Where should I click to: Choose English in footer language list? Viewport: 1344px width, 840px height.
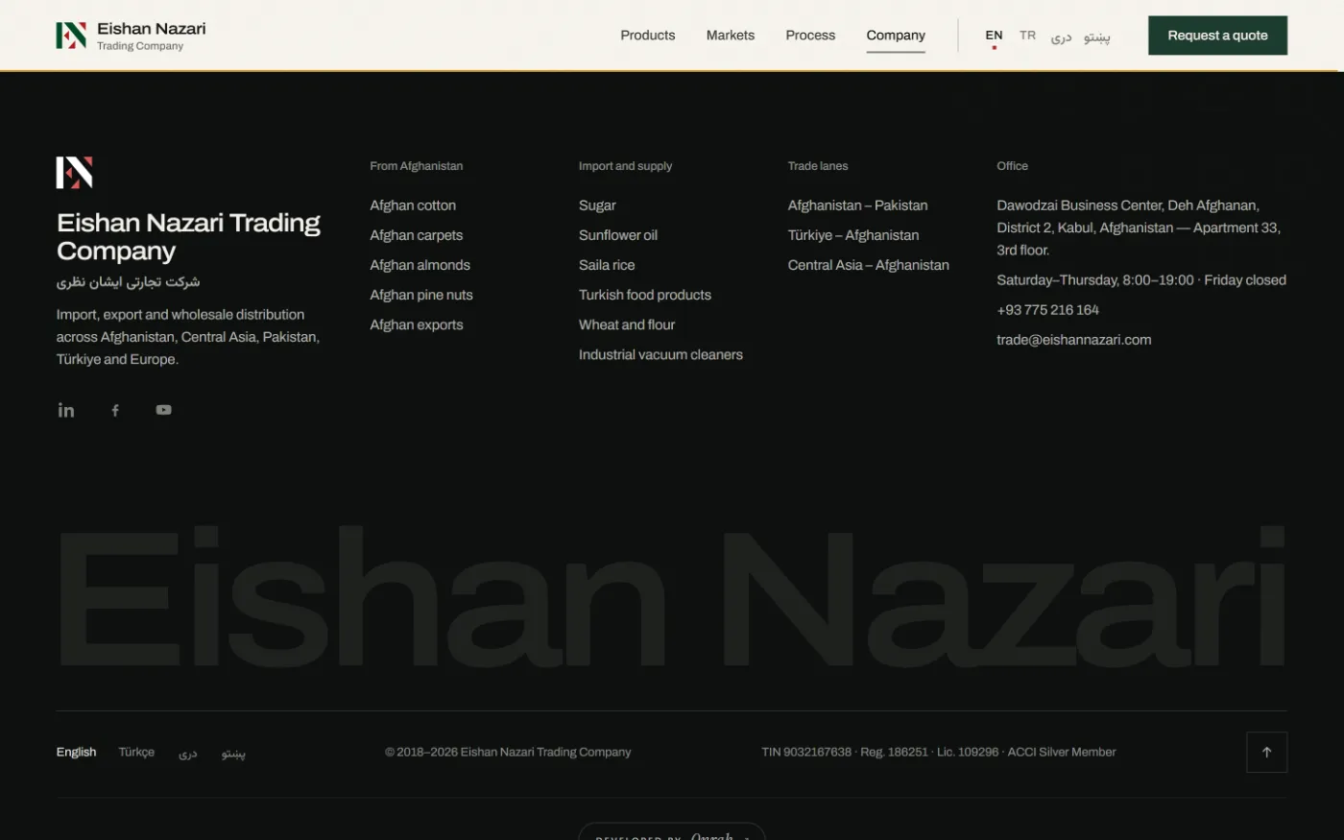(76, 753)
